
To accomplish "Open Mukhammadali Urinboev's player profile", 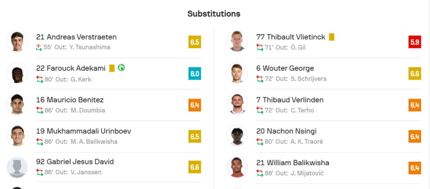I will coord(83,131).
